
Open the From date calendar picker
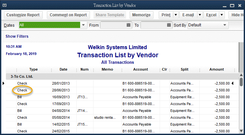click(128, 25)
